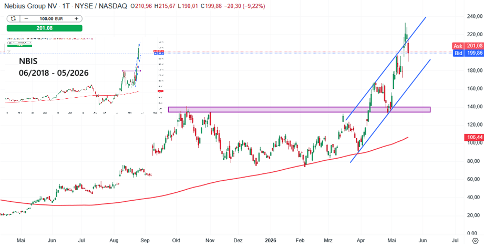The image size is (484, 248).
Task: Click the Apr time axis label
Action: click(360, 240)
